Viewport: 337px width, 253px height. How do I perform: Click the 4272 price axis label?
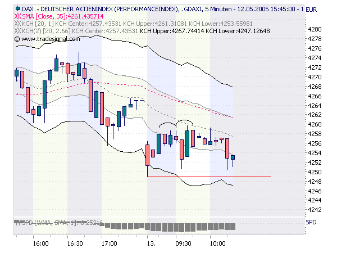(315, 67)
